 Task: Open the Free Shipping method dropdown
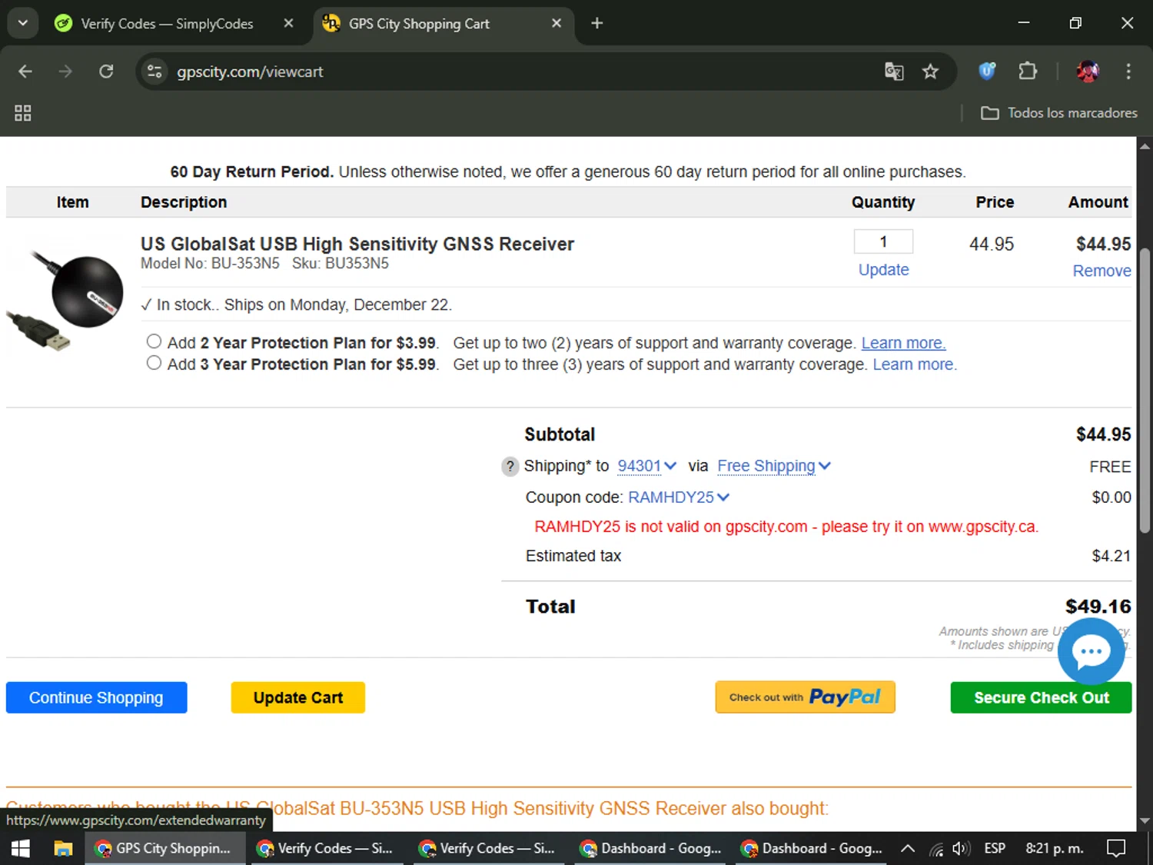point(774,466)
